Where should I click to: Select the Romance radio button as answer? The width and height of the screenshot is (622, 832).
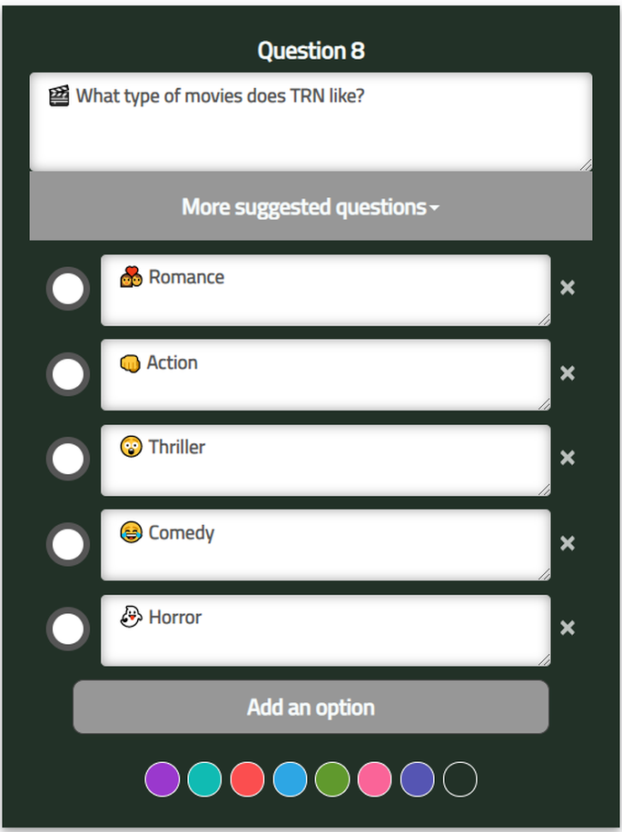[68, 289]
